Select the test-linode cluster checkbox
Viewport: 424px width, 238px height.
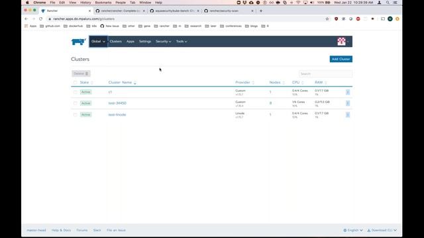(75, 114)
